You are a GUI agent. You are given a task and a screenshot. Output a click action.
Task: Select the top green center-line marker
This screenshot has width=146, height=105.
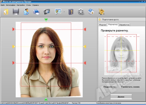[46, 20]
